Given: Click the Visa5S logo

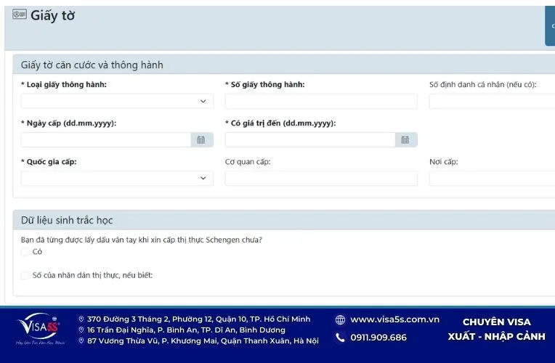Looking at the screenshot, I should point(40,325).
